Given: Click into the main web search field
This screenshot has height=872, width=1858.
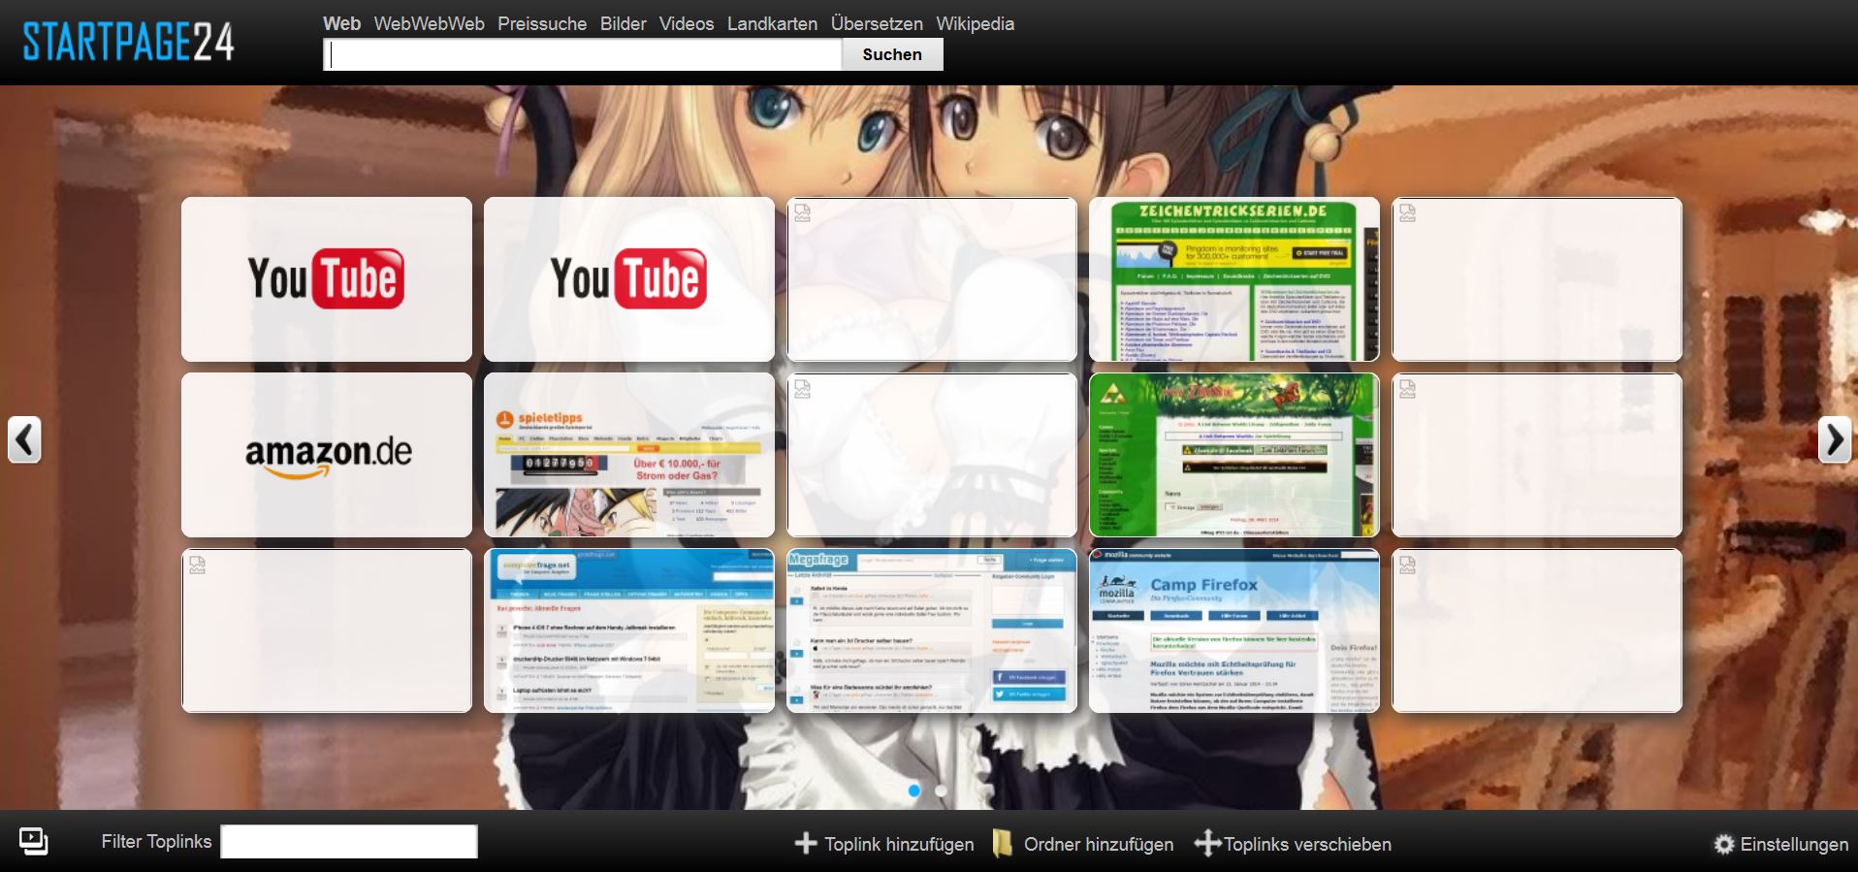Looking at the screenshot, I should [582, 54].
